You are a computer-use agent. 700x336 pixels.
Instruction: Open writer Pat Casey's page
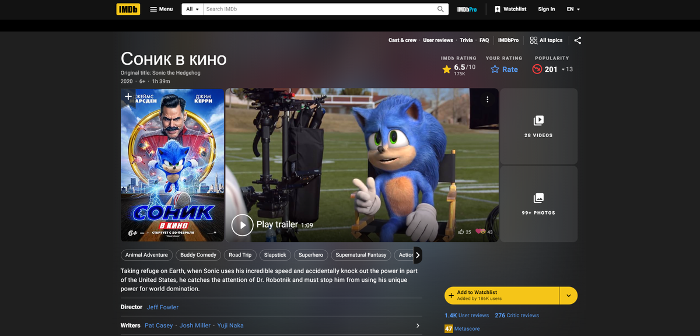coord(159,325)
